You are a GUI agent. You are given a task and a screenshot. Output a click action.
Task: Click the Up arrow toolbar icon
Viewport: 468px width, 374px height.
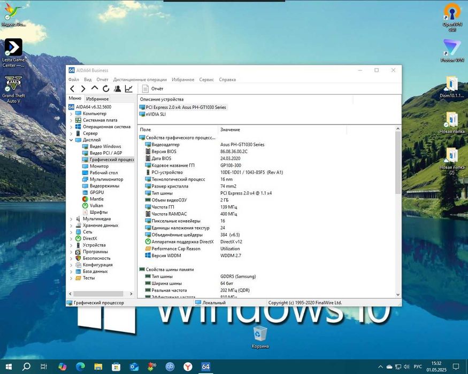tap(95, 89)
